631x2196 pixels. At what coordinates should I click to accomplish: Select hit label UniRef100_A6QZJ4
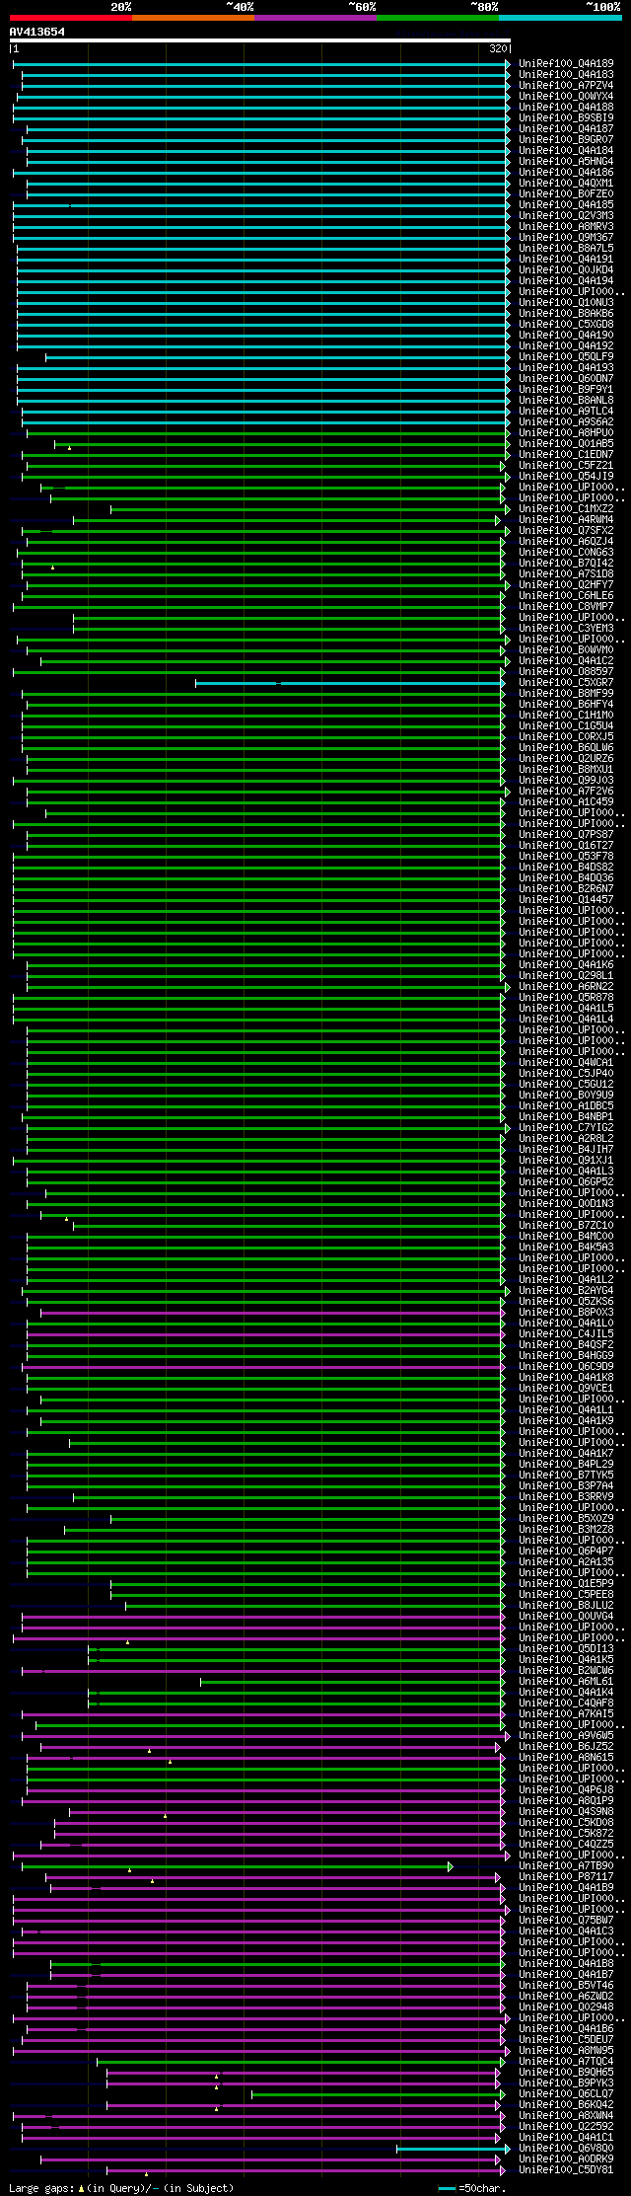[566, 542]
